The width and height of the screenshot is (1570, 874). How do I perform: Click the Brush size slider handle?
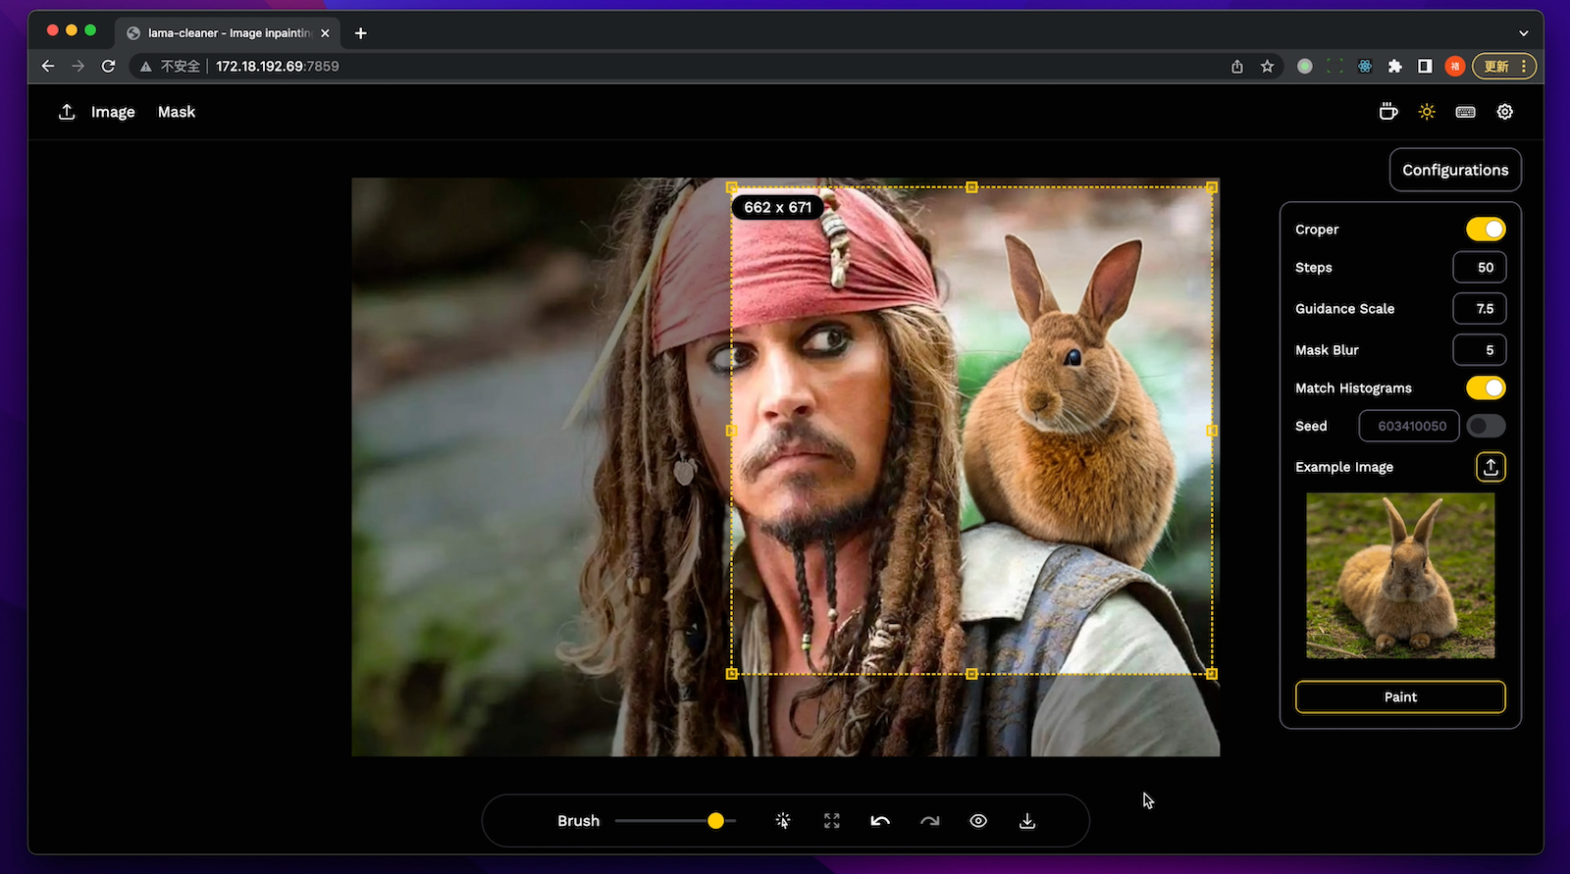pyautogui.click(x=715, y=821)
